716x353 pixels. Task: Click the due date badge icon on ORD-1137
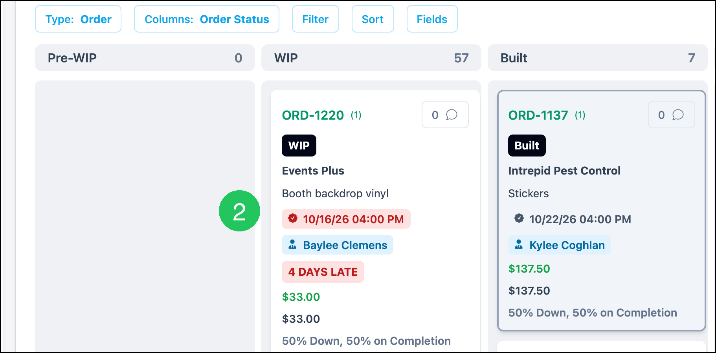[x=519, y=218]
